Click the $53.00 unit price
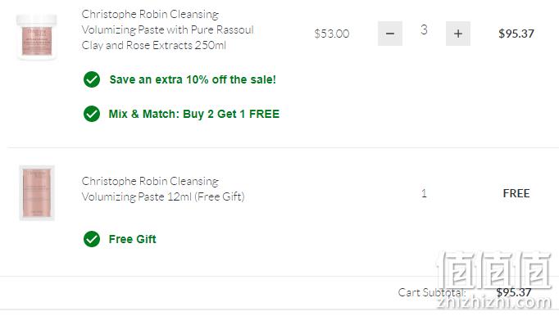Viewport: 559px width, 316px height. tap(332, 34)
